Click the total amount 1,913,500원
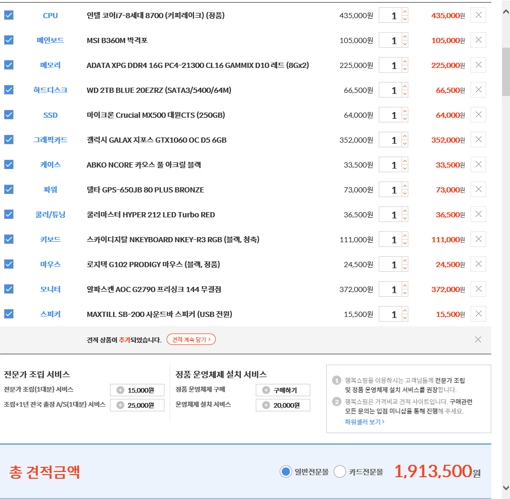Viewport: 510px width, 499px height. coord(437,472)
